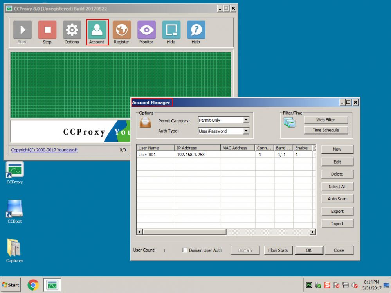Select the CCBoot desktop shortcut
Screen dimensions: 391x293
(x=15, y=212)
